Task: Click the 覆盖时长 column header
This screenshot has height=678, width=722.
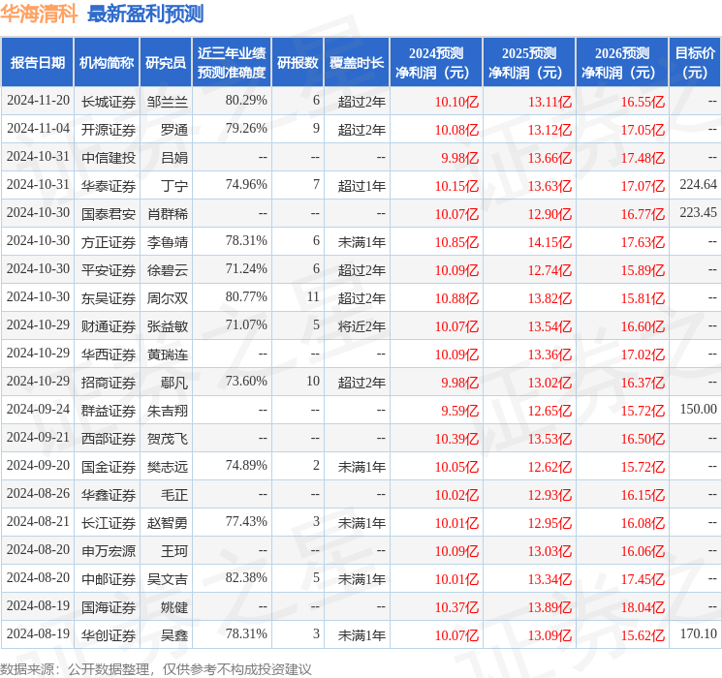Action: (357, 63)
